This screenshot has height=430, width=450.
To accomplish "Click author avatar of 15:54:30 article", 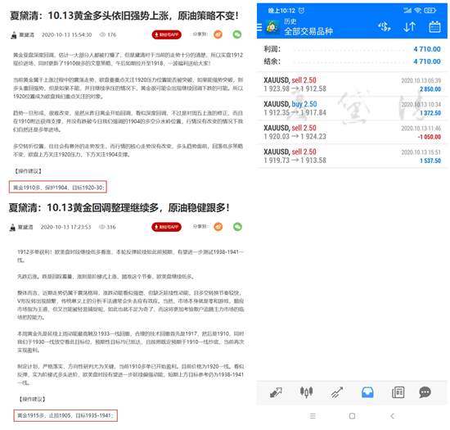I will tap(13, 35).
